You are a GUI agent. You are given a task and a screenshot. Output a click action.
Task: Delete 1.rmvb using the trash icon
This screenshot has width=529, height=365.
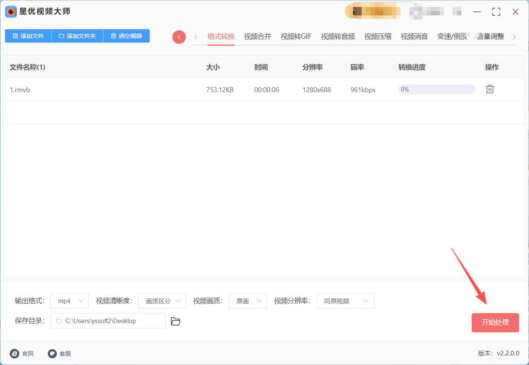[489, 89]
